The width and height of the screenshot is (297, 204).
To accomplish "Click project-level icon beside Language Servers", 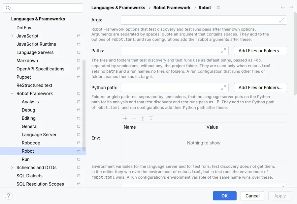I will [79, 52].
